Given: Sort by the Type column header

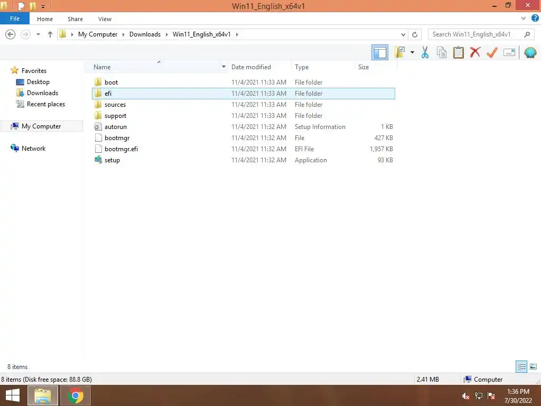Looking at the screenshot, I should point(323,67).
